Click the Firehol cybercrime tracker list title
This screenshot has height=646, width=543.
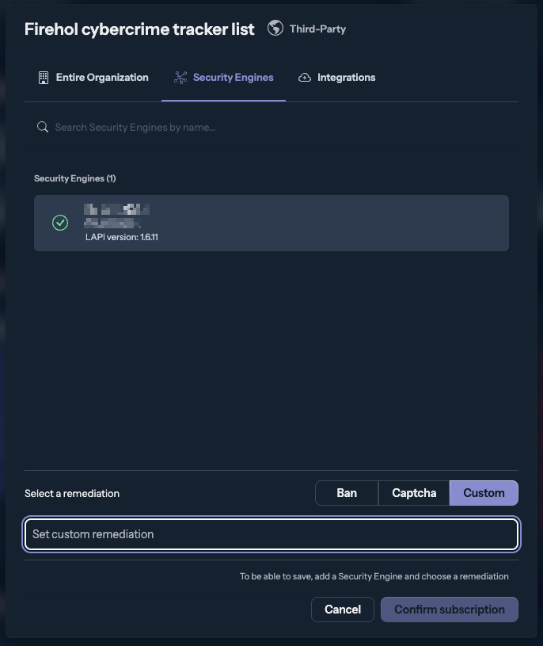139,29
